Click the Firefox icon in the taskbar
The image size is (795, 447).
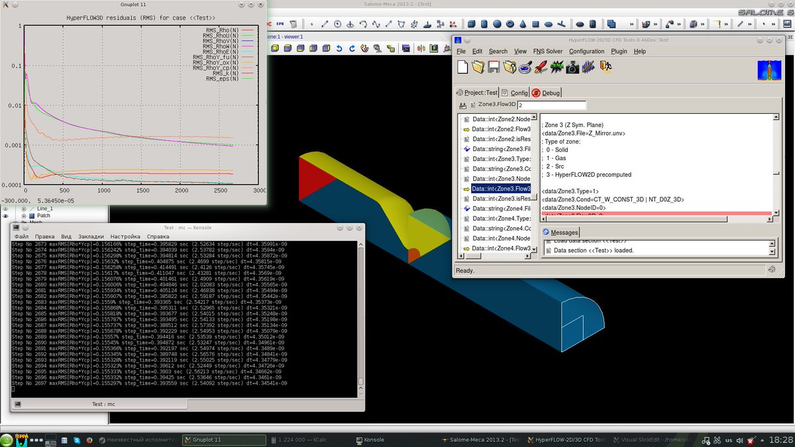(x=89, y=440)
